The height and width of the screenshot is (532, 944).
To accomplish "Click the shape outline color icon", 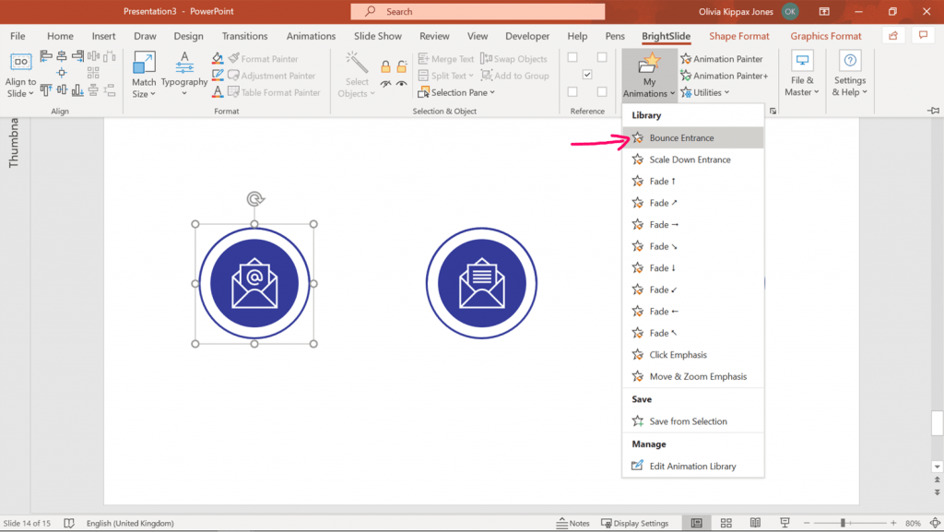I will (218, 76).
